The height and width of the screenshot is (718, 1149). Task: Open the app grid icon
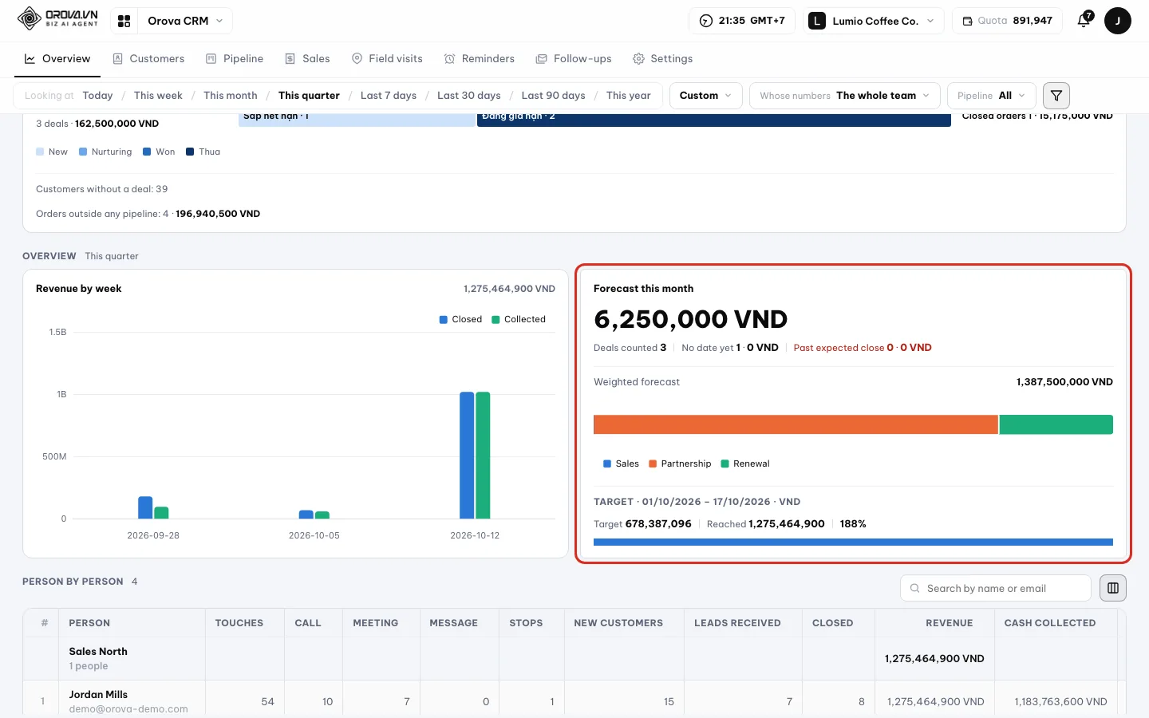[x=124, y=21]
